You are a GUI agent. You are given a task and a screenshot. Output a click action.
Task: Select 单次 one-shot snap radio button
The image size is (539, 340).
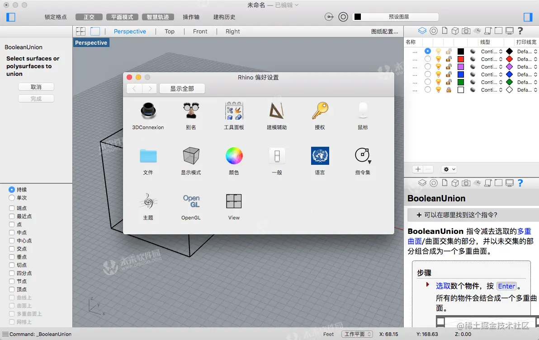[x=12, y=198]
